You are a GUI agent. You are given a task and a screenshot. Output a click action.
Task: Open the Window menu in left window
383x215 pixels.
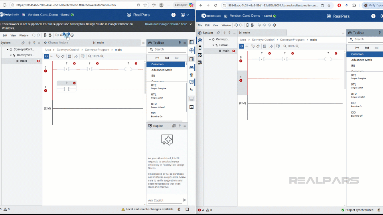click(24, 35)
